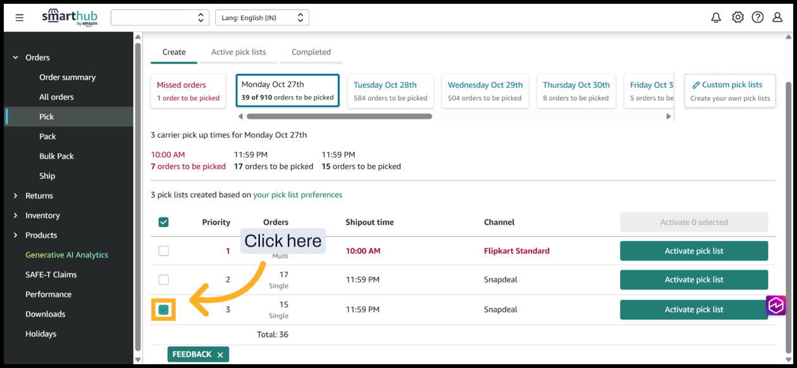The image size is (797, 368).
Task: Click the horizontal date scrollbar thumb
Action: coord(339,116)
